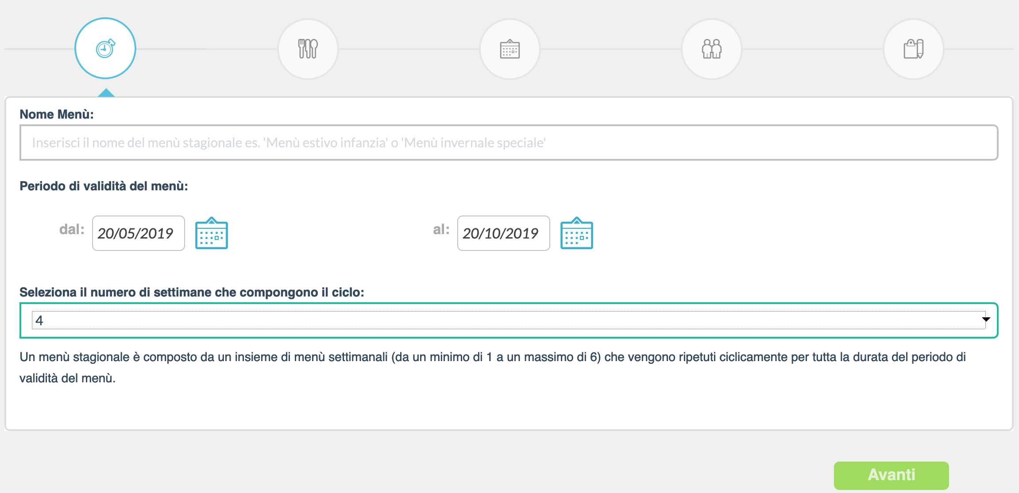
Task: Click the end date field 20/10/2019
Action: 504,233
